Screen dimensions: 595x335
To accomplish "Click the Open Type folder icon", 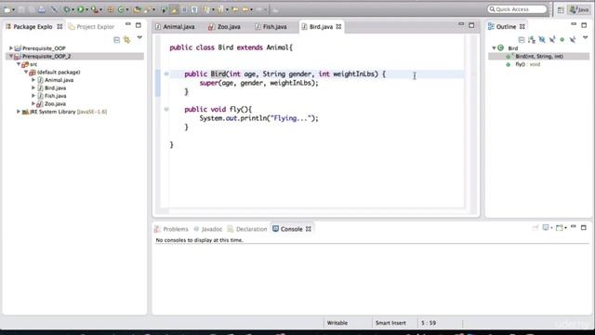I will [x=137, y=9].
